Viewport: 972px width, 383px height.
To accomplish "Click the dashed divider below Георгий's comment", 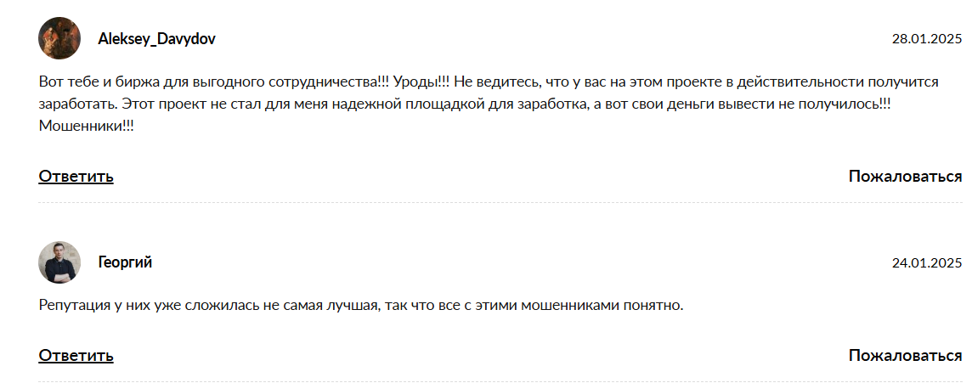I will pos(500,381).
